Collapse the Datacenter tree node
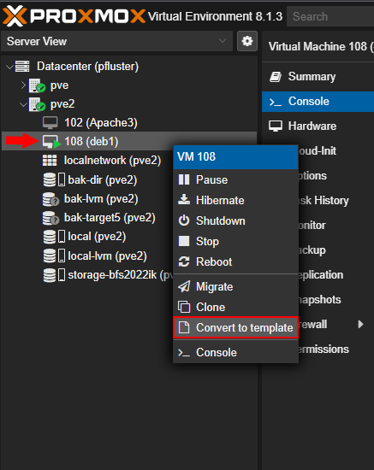The width and height of the screenshot is (374, 470). point(9,67)
